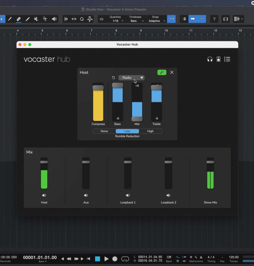Close the Host enhance panel
Image resolution: width=254 pixels, height=266 pixels.
[172, 72]
